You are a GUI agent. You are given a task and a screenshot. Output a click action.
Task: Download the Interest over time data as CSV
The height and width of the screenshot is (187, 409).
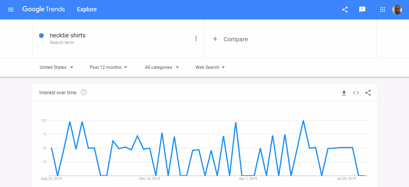[x=344, y=93]
